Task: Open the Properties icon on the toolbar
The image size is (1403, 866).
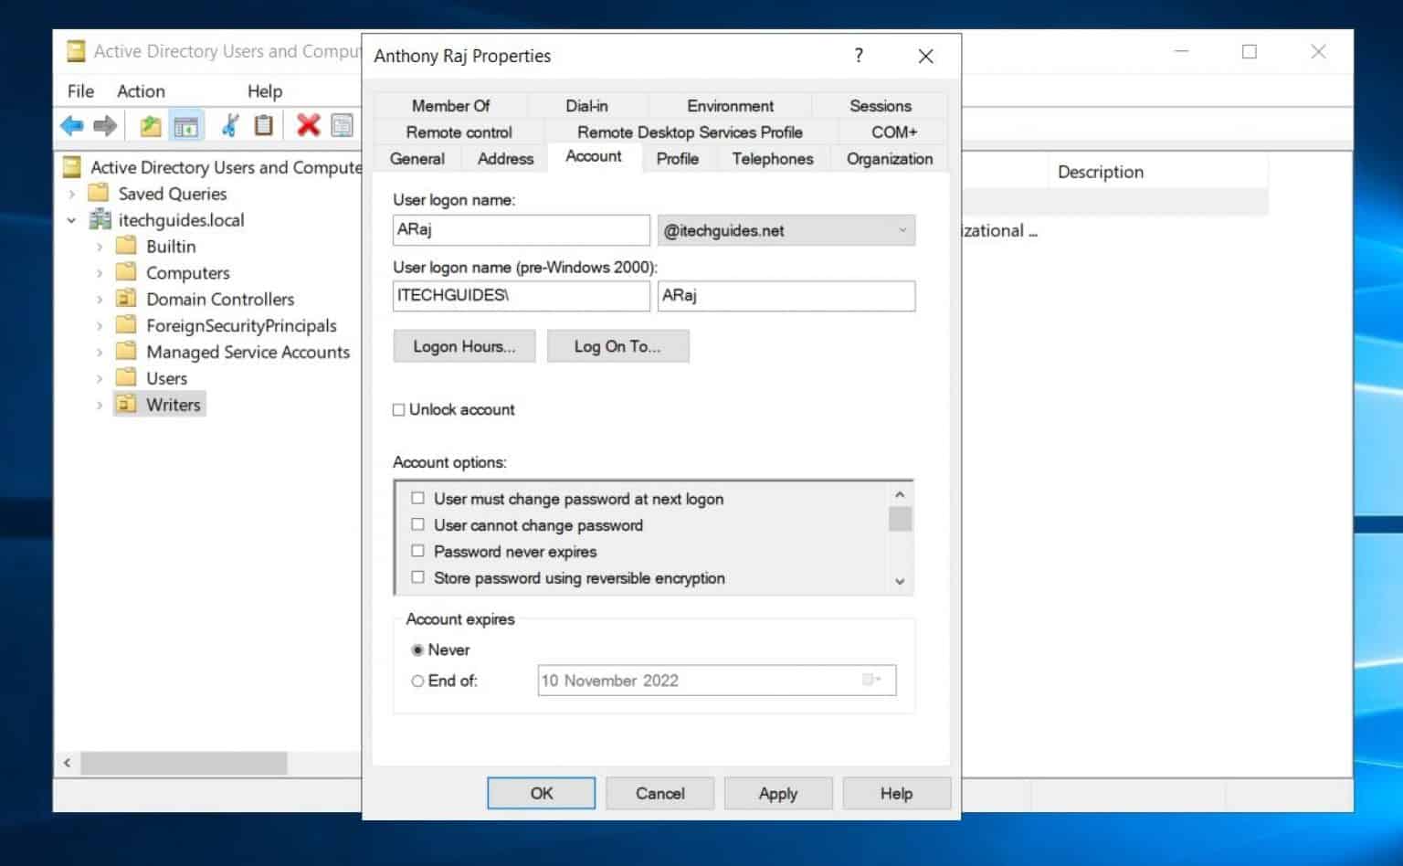Action: [x=343, y=125]
